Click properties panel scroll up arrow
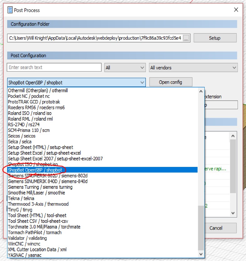Image resolution: width=246 pixels, height=261 pixels. 233,136
